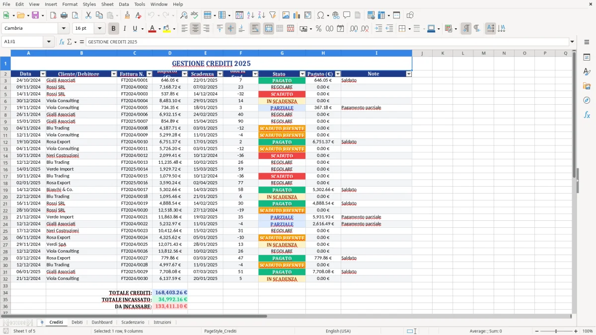Open the AutoFilter tool
This screenshot has height=335, width=596.
pyautogui.click(x=272, y=15)
